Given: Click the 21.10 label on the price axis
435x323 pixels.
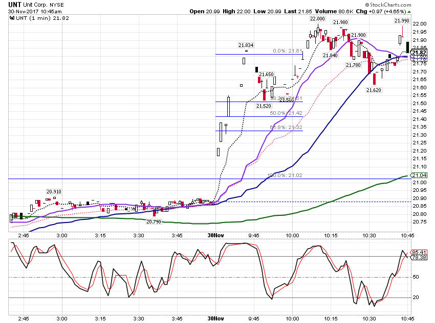Looking at the screenshot, I should click(x=420, y=167).
